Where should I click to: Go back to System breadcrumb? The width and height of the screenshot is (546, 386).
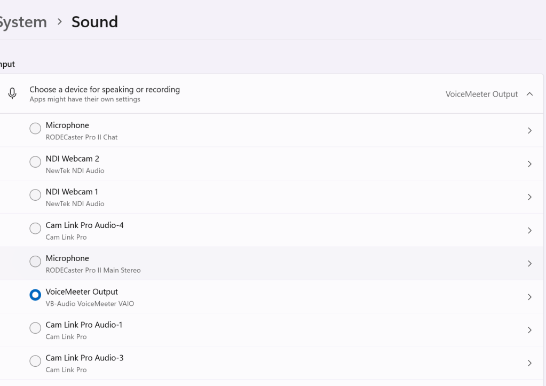click(x=22, y=22)
